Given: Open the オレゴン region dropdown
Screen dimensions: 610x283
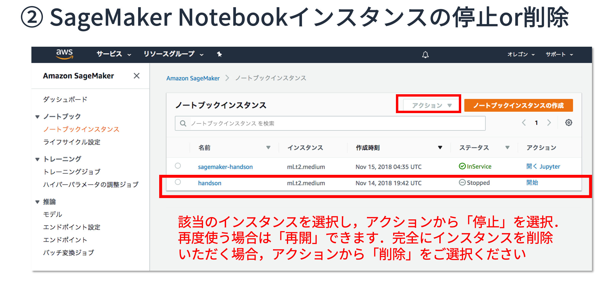Looking at the screenshot, I should (x=521, y=54).
